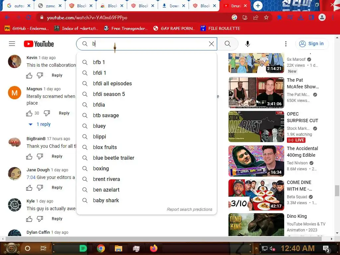This screenshot has width=340, height=255.
Task: Open The Pat McAfee Show thumbnail
Action: [x=256, y=93]
